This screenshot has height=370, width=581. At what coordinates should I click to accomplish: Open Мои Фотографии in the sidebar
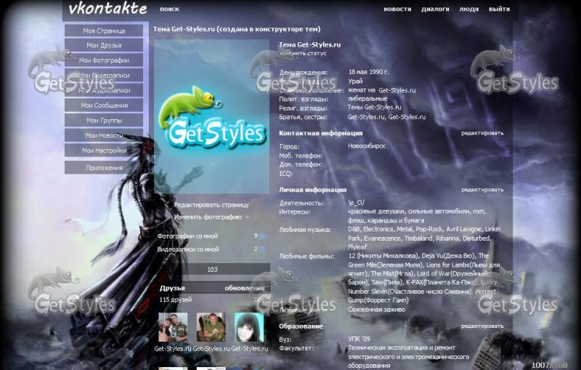[104, 60]
